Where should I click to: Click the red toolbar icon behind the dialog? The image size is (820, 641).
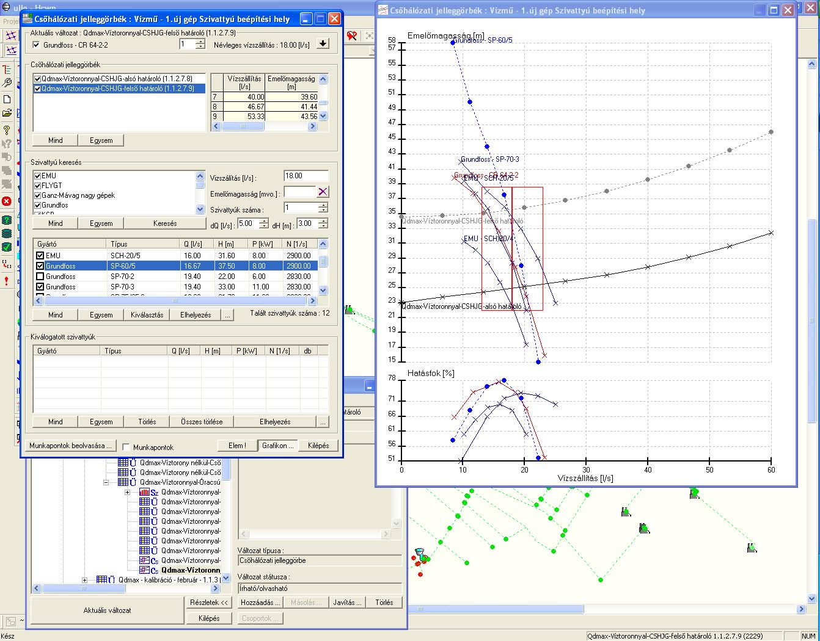[351, 36]
